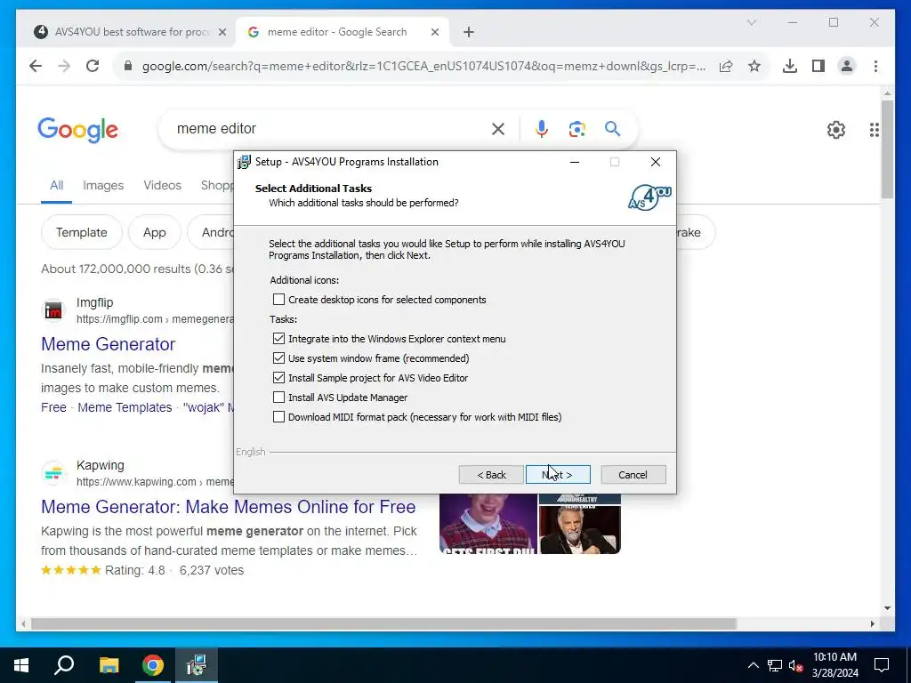The image size is (911, 683).
Task: Click the Kapwing site favicon
Action: [x=53, y=473]
